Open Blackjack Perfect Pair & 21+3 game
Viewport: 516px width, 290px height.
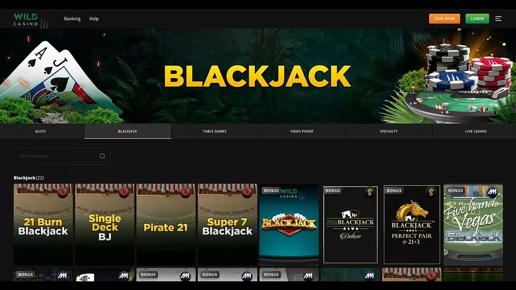(412, 223)
